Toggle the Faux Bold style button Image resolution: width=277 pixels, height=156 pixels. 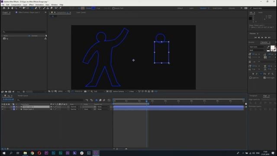[x=253, y=74]
